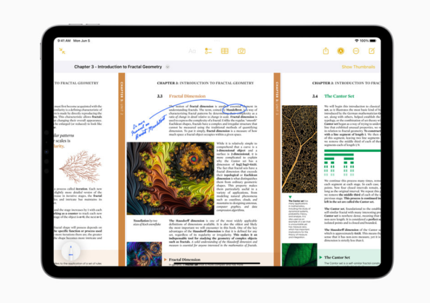Tap the Wi-Fi status icon
Screen dimensions: 430x303
click(357, 41)
